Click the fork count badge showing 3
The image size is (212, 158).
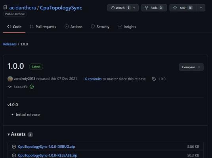point(161,8)
